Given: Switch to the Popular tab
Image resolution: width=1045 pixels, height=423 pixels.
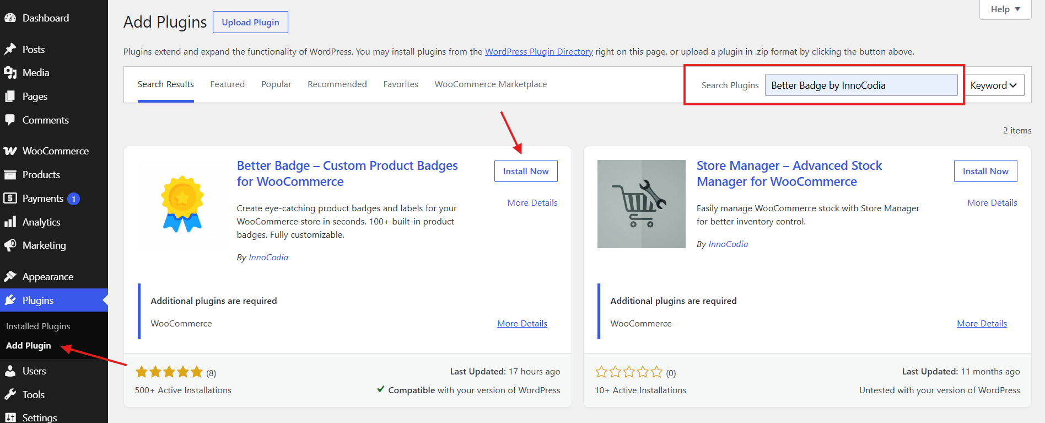Looking at the screenshot, I should 276,84.
